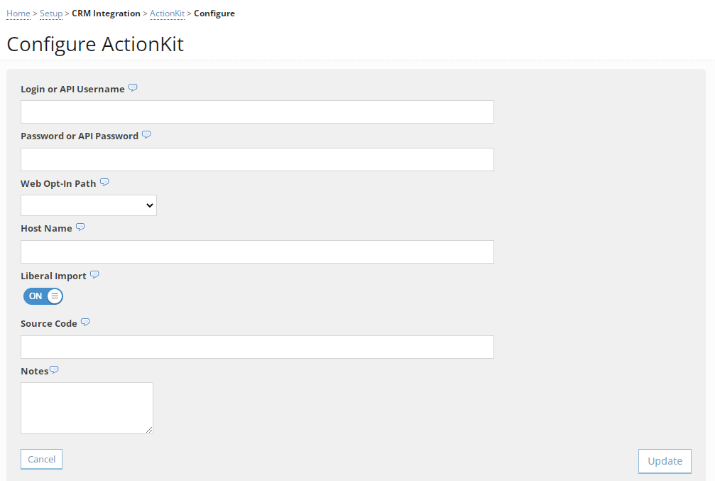Open the Web Opt-In Path help bubble
Screen dimensions: 715x481
click(x=104, y=181)
